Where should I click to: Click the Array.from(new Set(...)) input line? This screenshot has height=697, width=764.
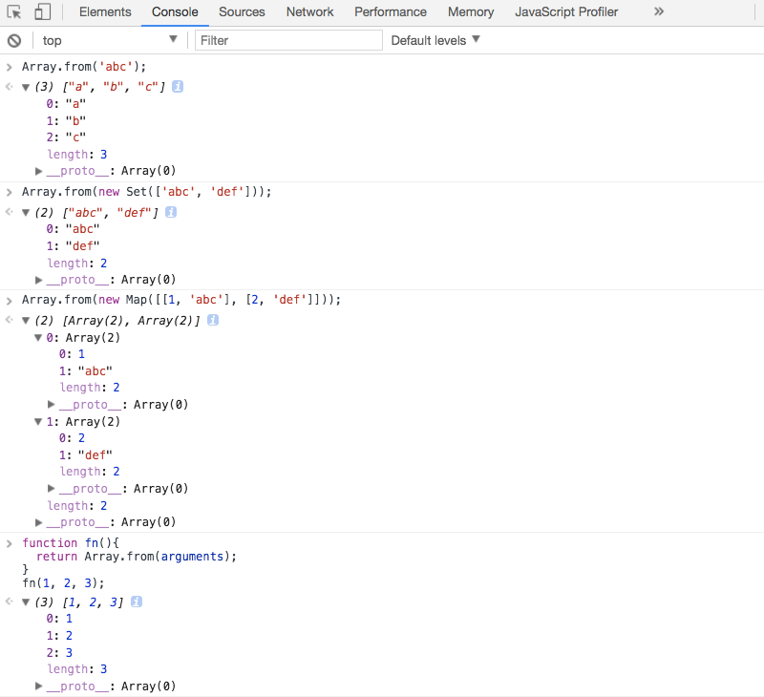146,191
